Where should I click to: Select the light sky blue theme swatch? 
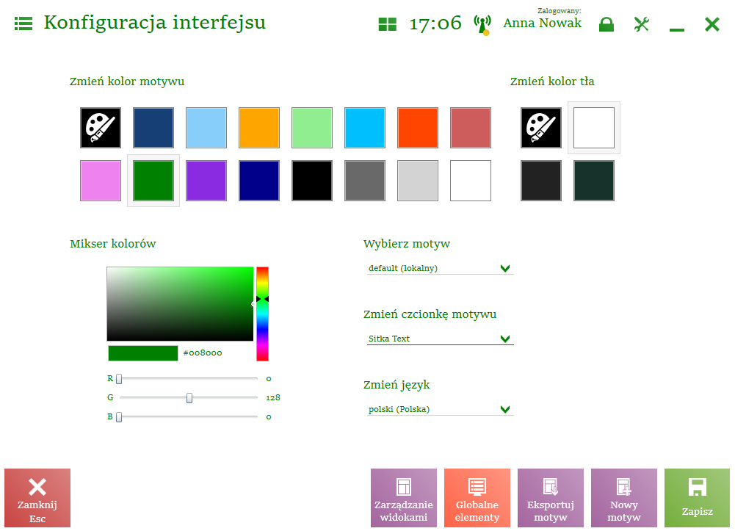click(x=206, y=128)
